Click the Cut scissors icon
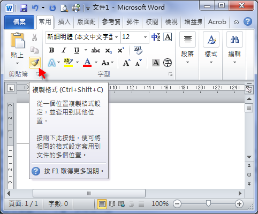 [x=34, y=37]
